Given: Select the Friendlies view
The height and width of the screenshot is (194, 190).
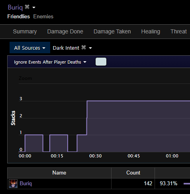Looking at the screenshot, I should point(19,17).
